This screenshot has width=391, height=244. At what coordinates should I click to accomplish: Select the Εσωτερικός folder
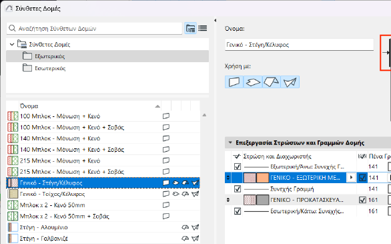107,68
